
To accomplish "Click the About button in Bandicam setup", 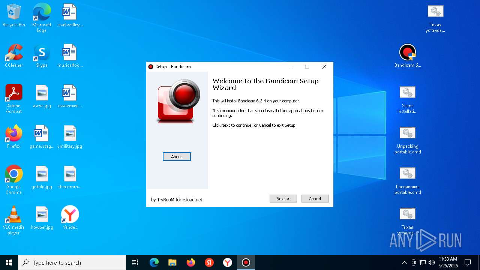I will click(177, 157).
